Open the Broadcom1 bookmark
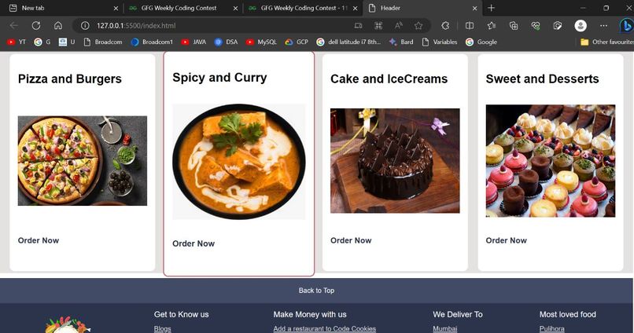Screen dimensions: 634x333 pos(152,42)
